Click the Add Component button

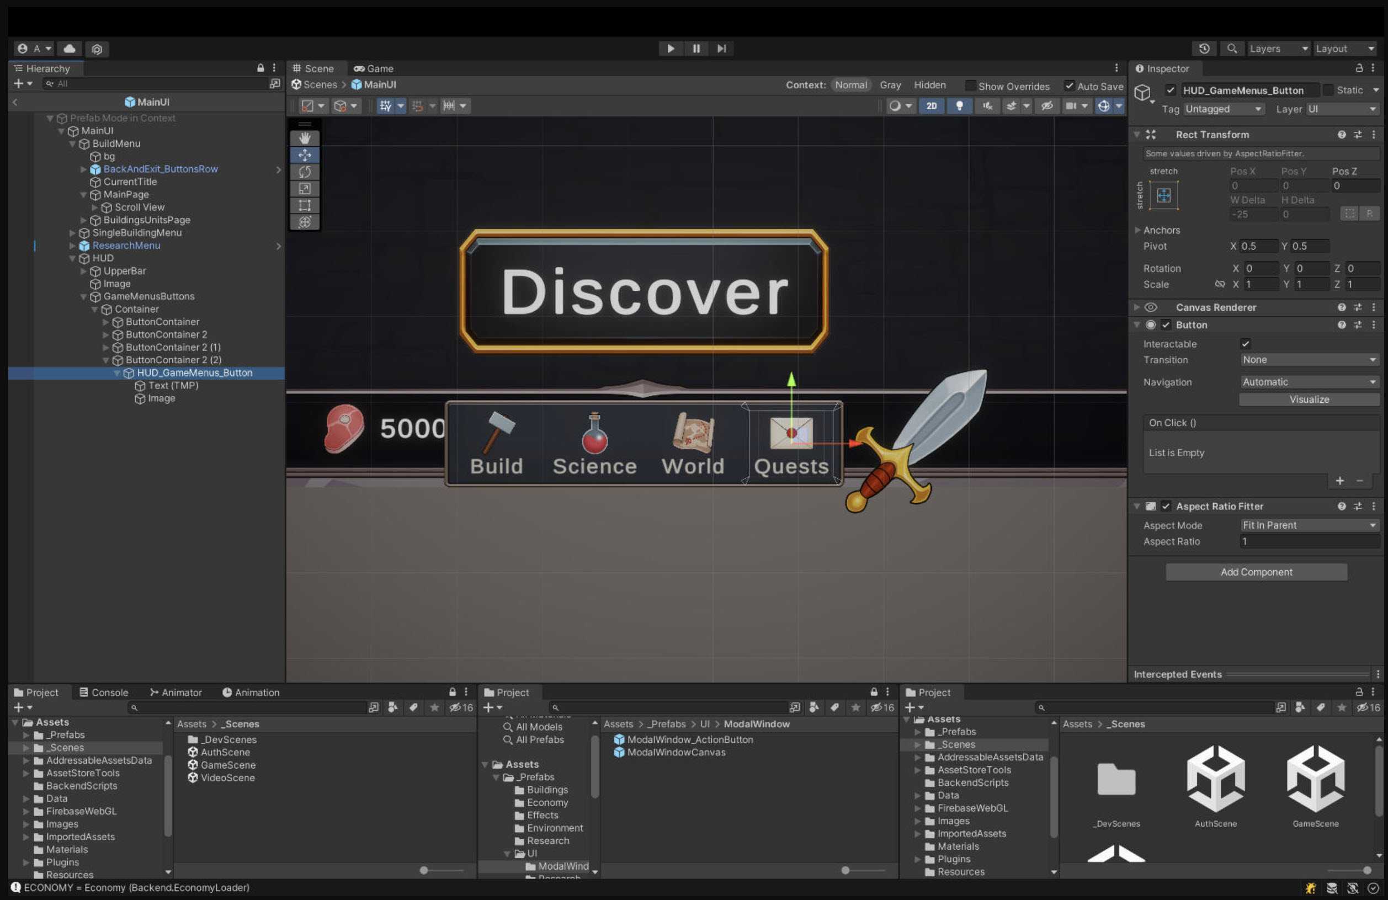(x=1256, y=572)
